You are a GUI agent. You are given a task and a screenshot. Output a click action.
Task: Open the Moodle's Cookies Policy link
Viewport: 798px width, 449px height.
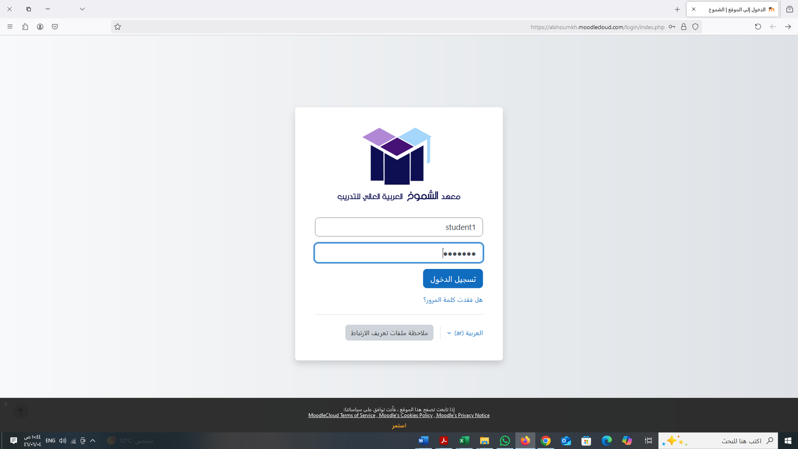point(405,415)
